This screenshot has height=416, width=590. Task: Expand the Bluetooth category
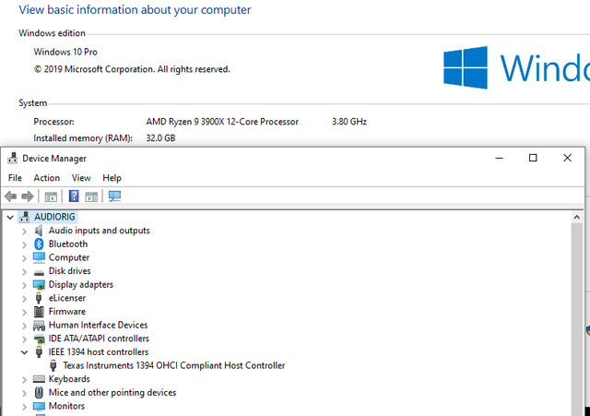[25, 244]
